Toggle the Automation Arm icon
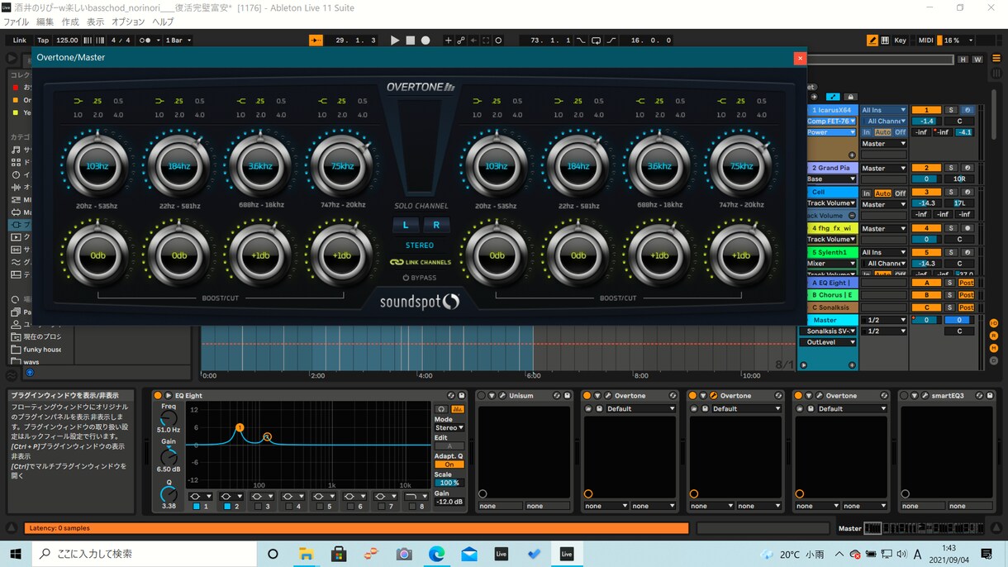 click(461, 40)
